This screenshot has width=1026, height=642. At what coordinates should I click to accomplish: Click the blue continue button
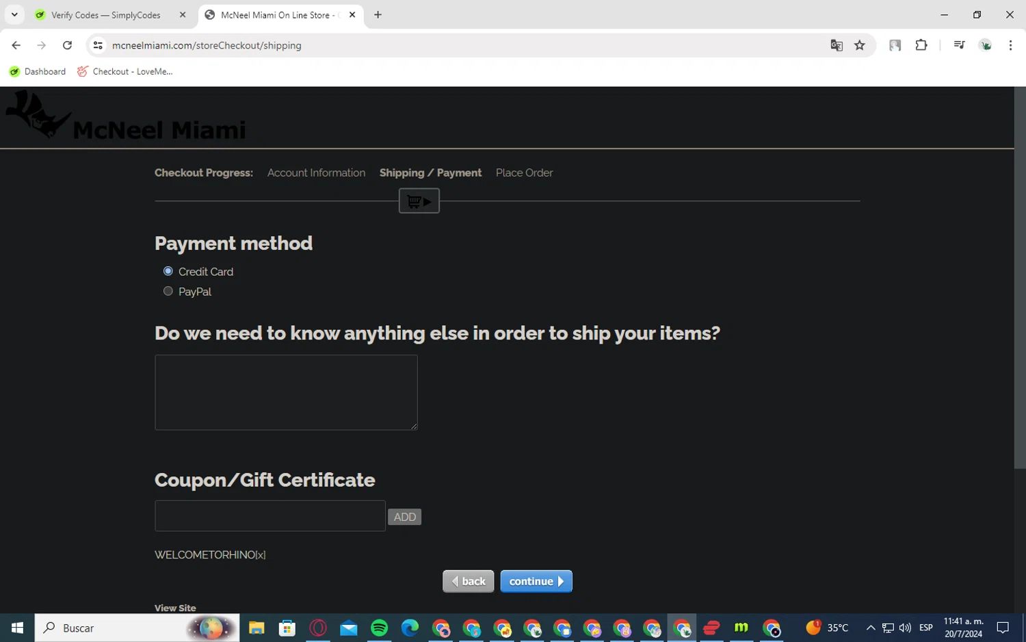(536, 582)
